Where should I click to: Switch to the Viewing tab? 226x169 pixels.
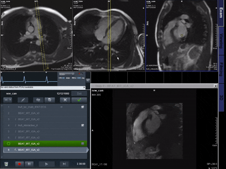click(221, 38)
